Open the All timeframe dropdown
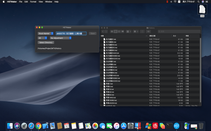The image size is (211, 131). [42, 38]
